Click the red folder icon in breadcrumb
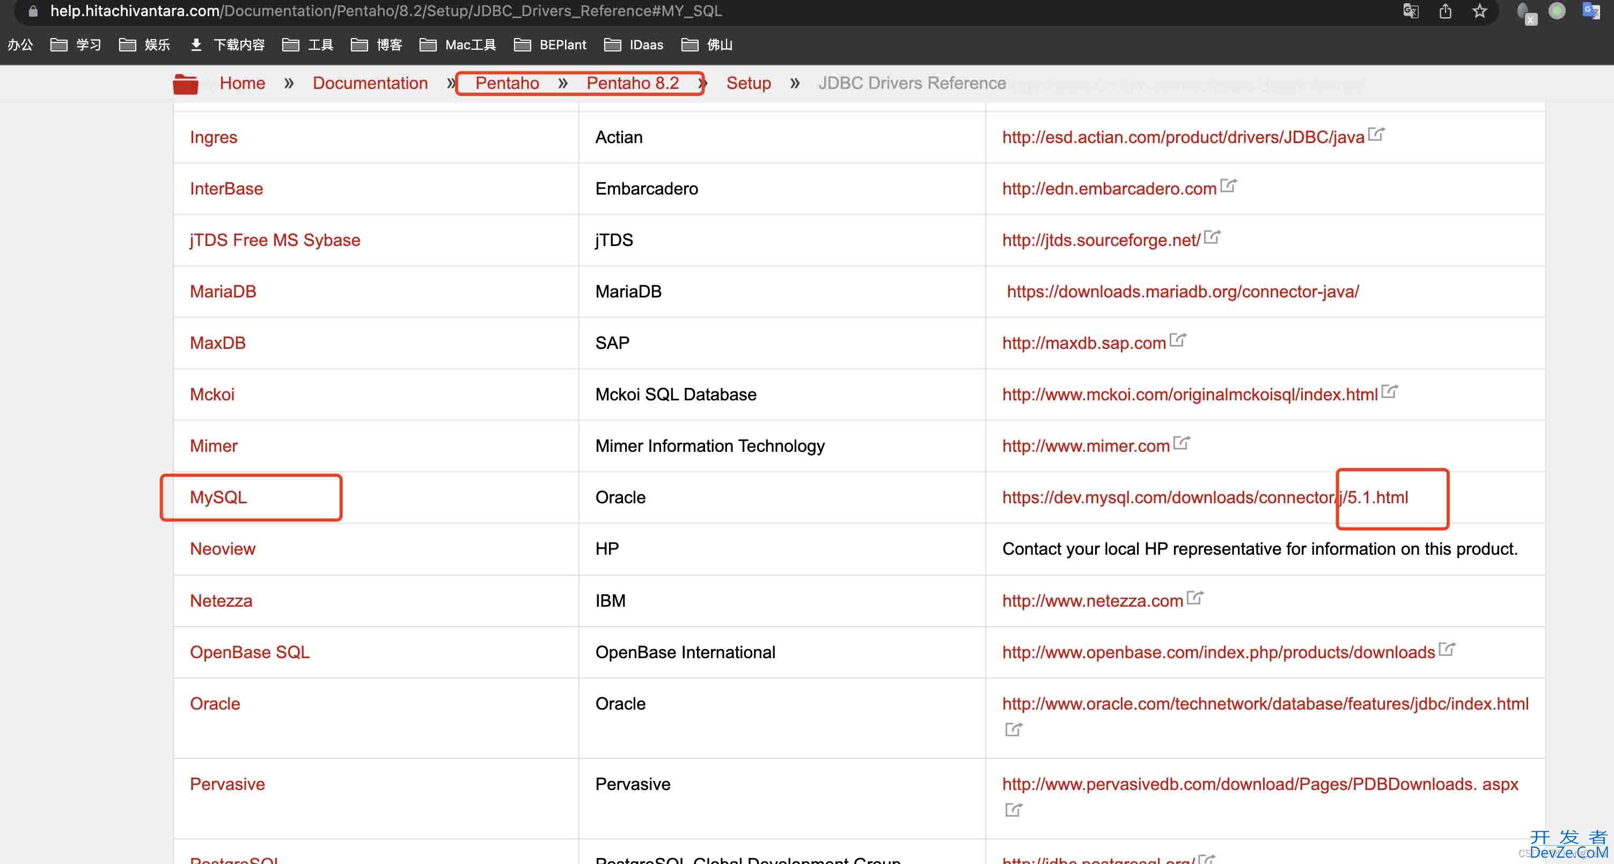The width and height of the screenshot is (1614, 864). [x=186, y=84]
